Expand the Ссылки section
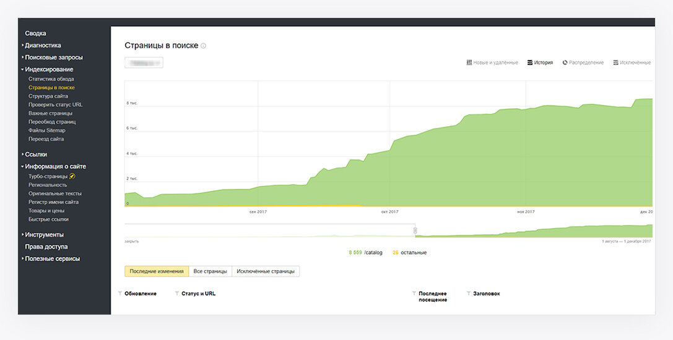 coord(23,154)
